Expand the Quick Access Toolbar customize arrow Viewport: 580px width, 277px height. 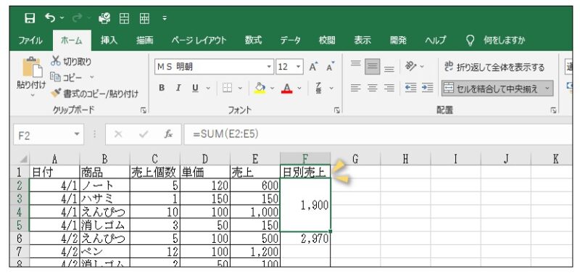(x=165, y=17)
